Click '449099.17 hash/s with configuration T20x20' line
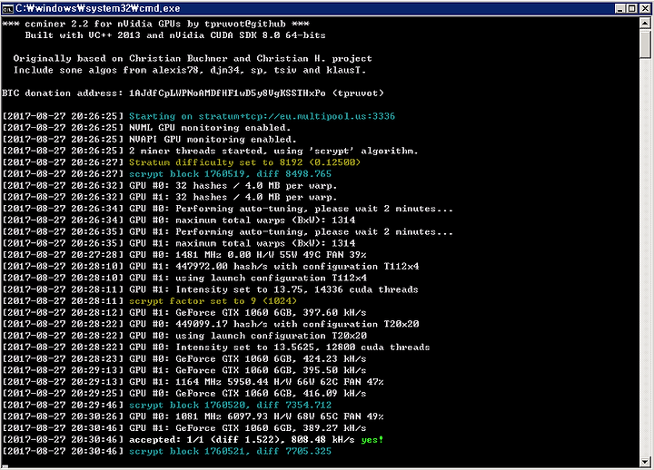 point(211,324)
